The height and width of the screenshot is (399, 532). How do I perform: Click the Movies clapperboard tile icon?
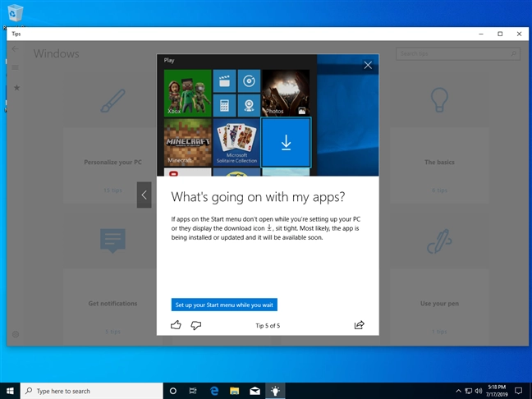(x=224, y=81)
